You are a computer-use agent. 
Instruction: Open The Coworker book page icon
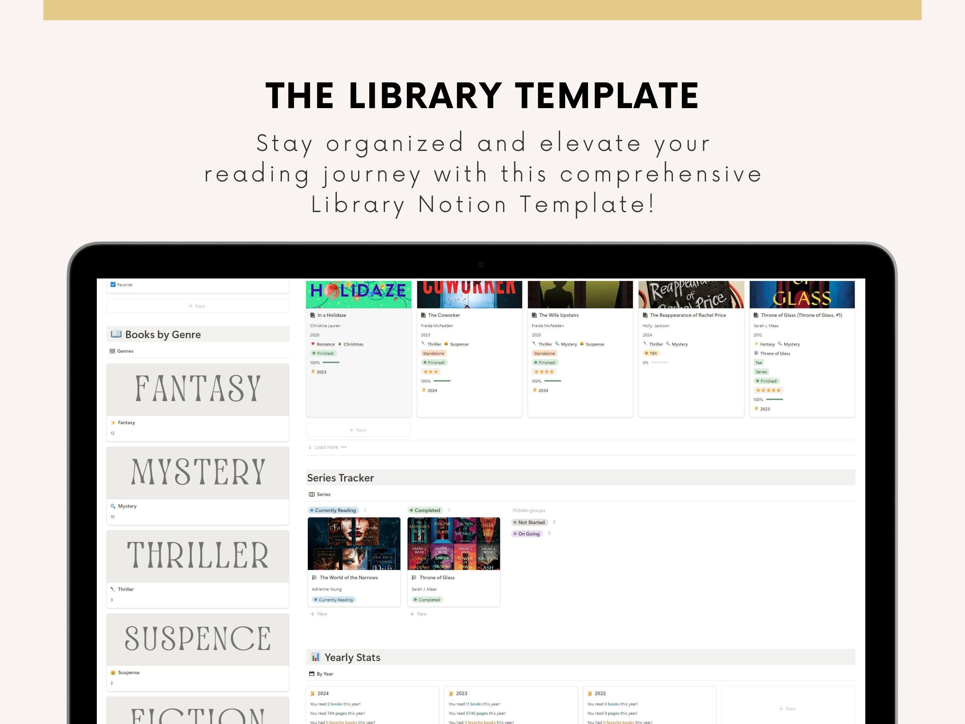[424, 315]
